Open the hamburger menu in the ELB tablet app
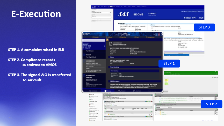 click(x=84, y=34)
